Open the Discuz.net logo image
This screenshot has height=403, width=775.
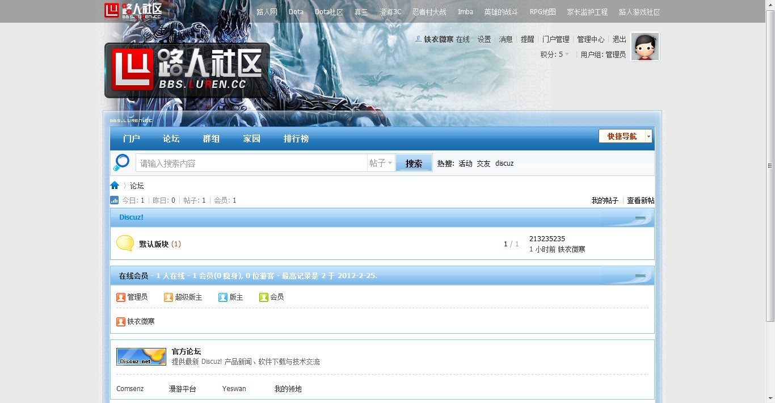coord(141,356)
